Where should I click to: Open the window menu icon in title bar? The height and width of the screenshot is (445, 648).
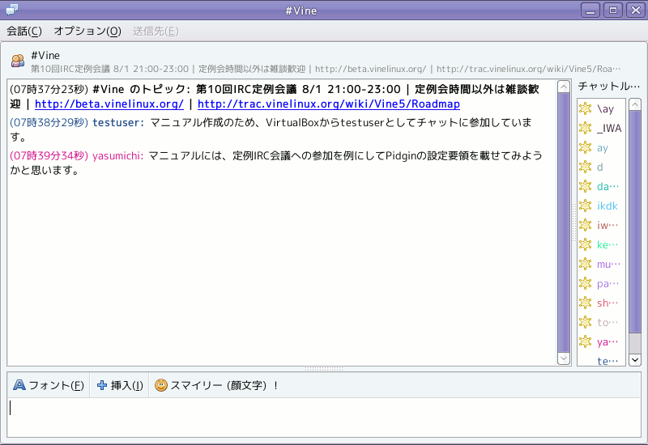point(12,9)
